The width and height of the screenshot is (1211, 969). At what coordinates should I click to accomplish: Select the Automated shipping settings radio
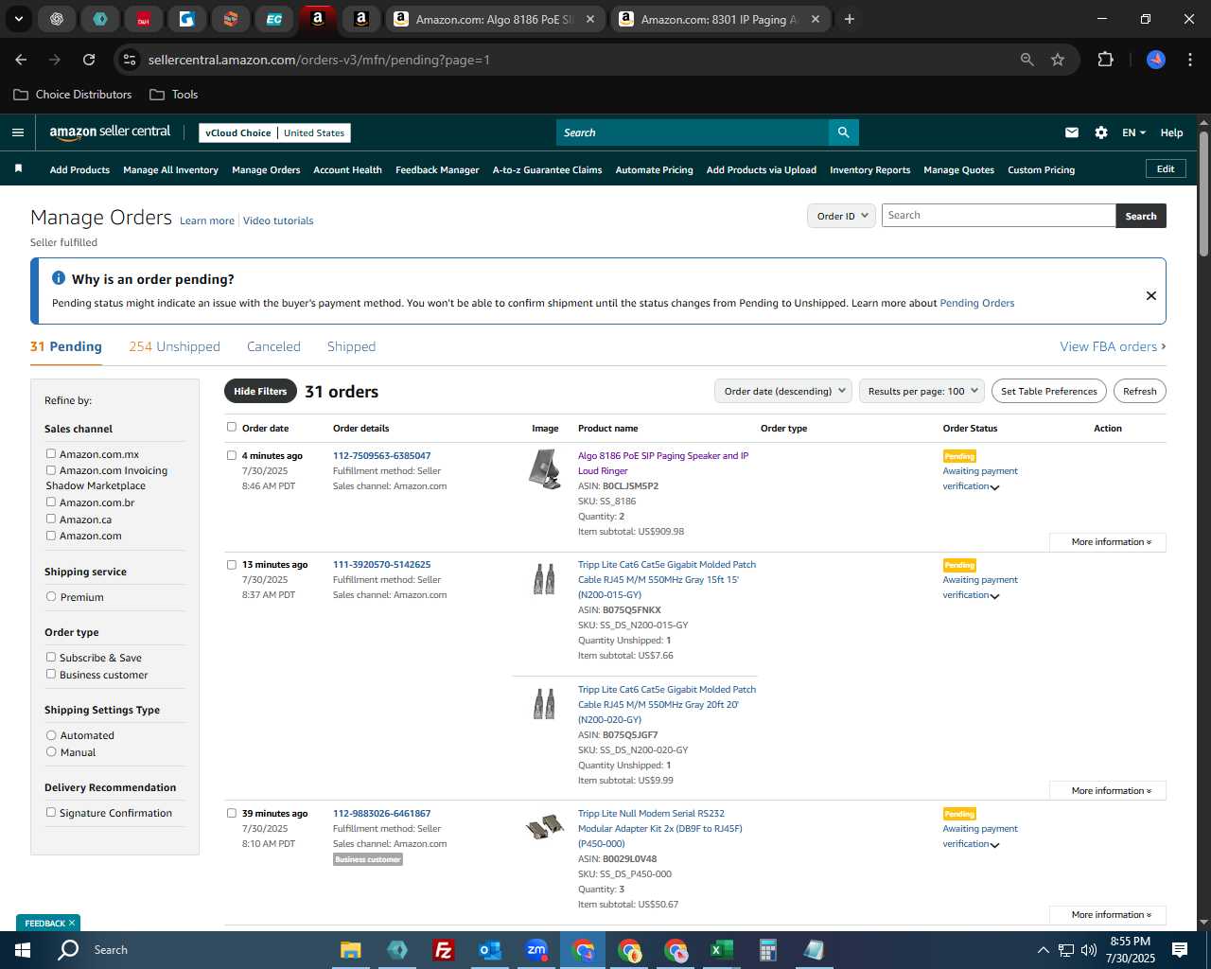[x=51, y=734]
